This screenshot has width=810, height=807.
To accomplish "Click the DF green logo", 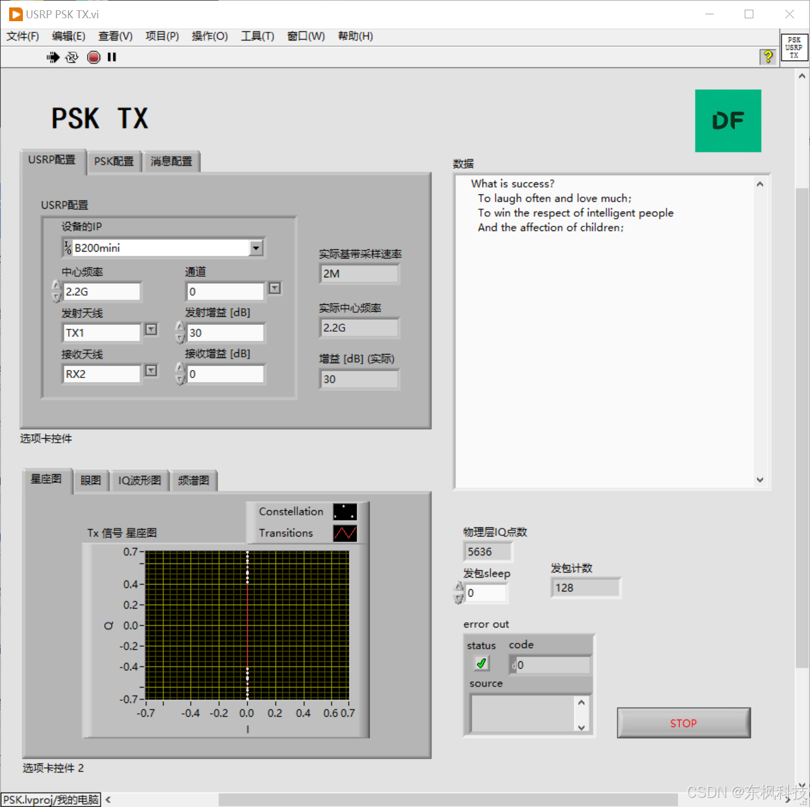I will coord(728,121).
